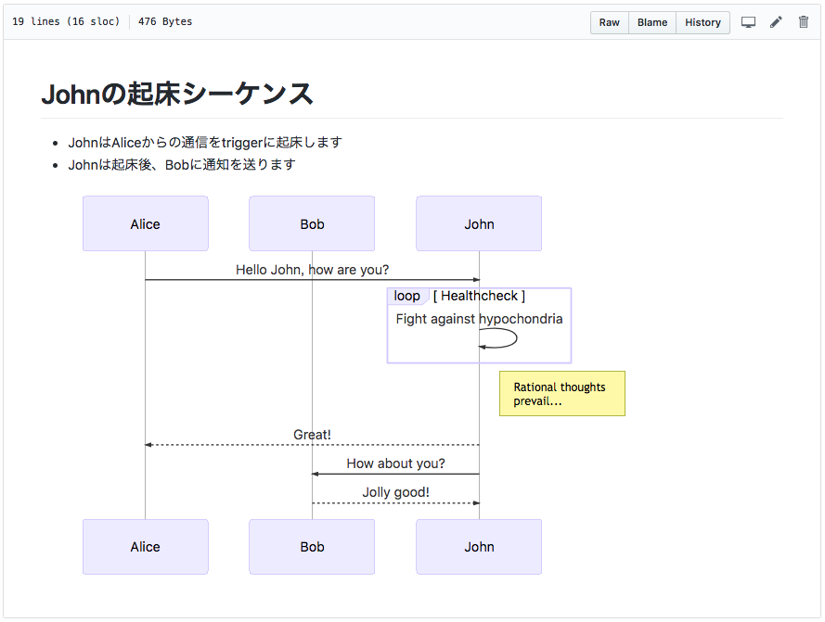Click the yellow Rational thoughts note

(561, 394)
